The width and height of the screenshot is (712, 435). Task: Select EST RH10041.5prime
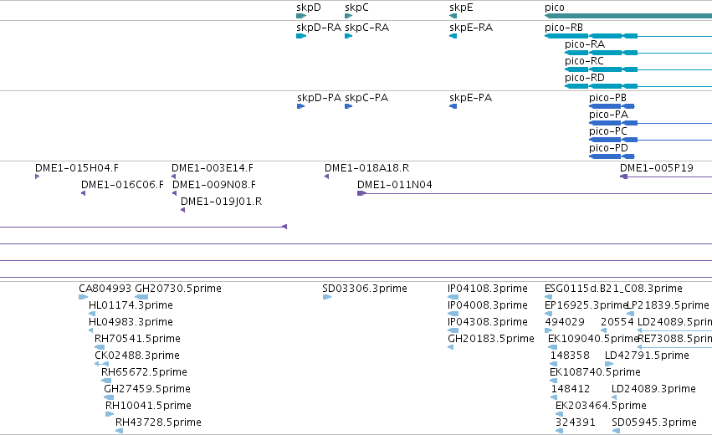tap(148, 407)
